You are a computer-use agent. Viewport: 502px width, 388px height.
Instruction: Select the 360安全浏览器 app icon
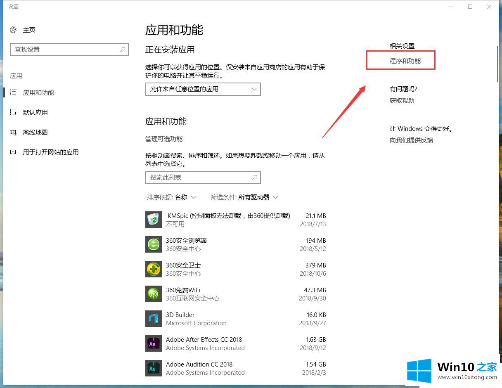[x=154, y=244]
